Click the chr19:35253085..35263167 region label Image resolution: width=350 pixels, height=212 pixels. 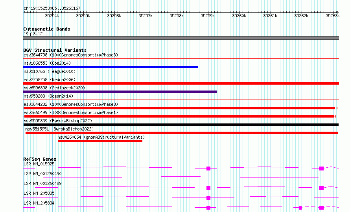coord(52,8)
